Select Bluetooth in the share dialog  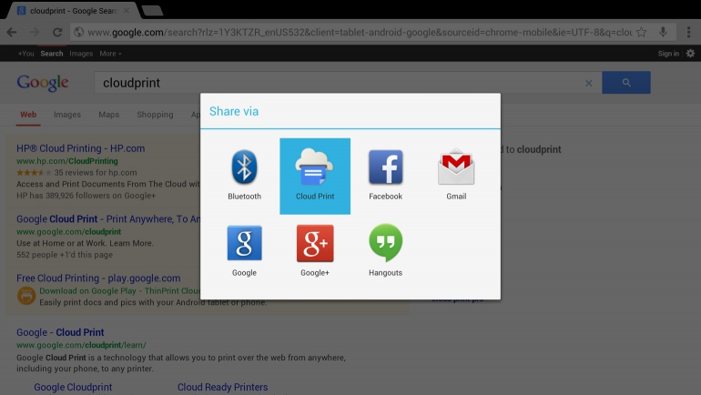pos(244,175)
